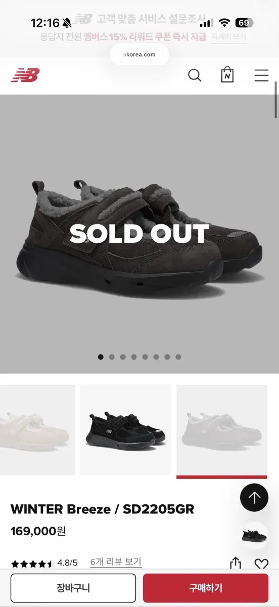Open the hamburger menu

click(x=261, y=76)
